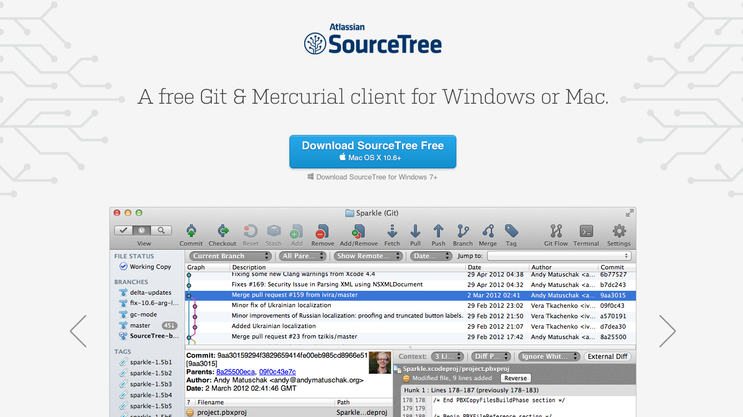Select the delta-updates branch
The width and height of the screenshot is (743, 417).
(x=146, y=292)
